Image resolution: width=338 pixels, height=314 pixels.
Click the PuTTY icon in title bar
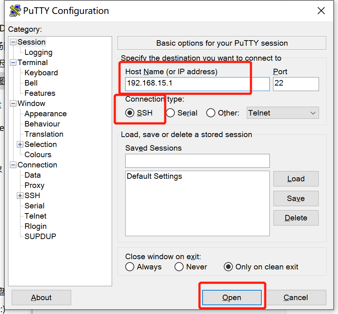(15, 11)
